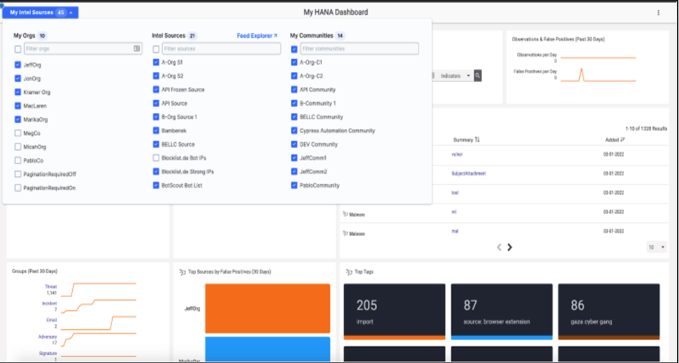
Task: Uncheck A-Org S2 source
Action: (x=156, y=76)
